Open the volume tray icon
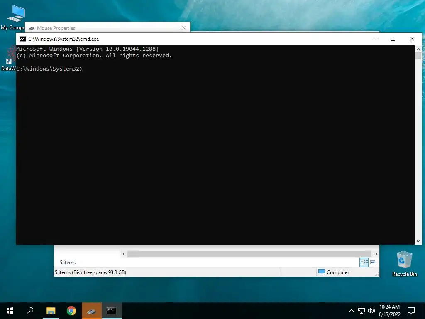425x319 pixels. (371, 311)
